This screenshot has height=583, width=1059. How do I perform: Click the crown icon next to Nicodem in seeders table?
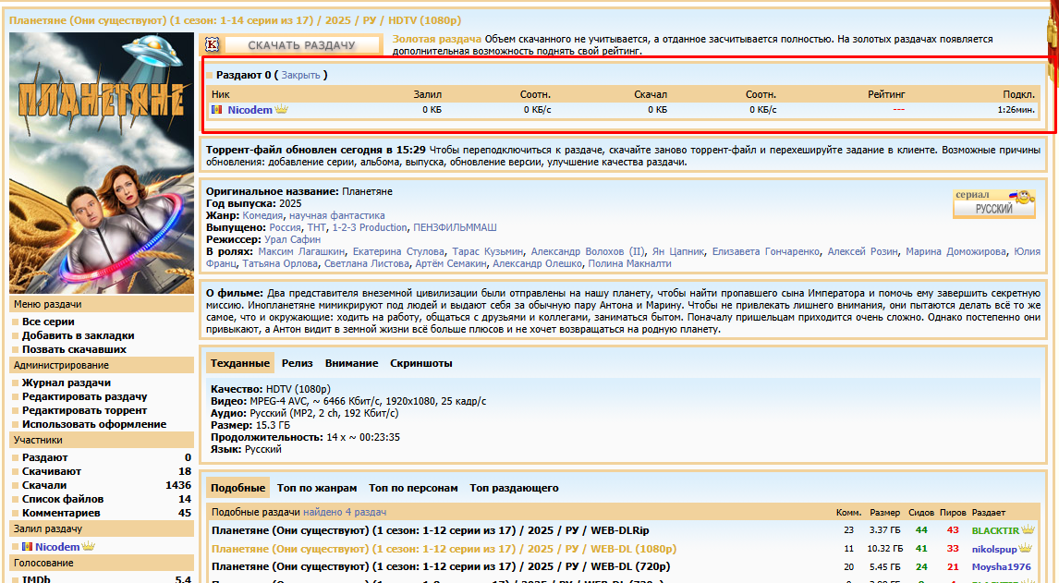point(282,110)
